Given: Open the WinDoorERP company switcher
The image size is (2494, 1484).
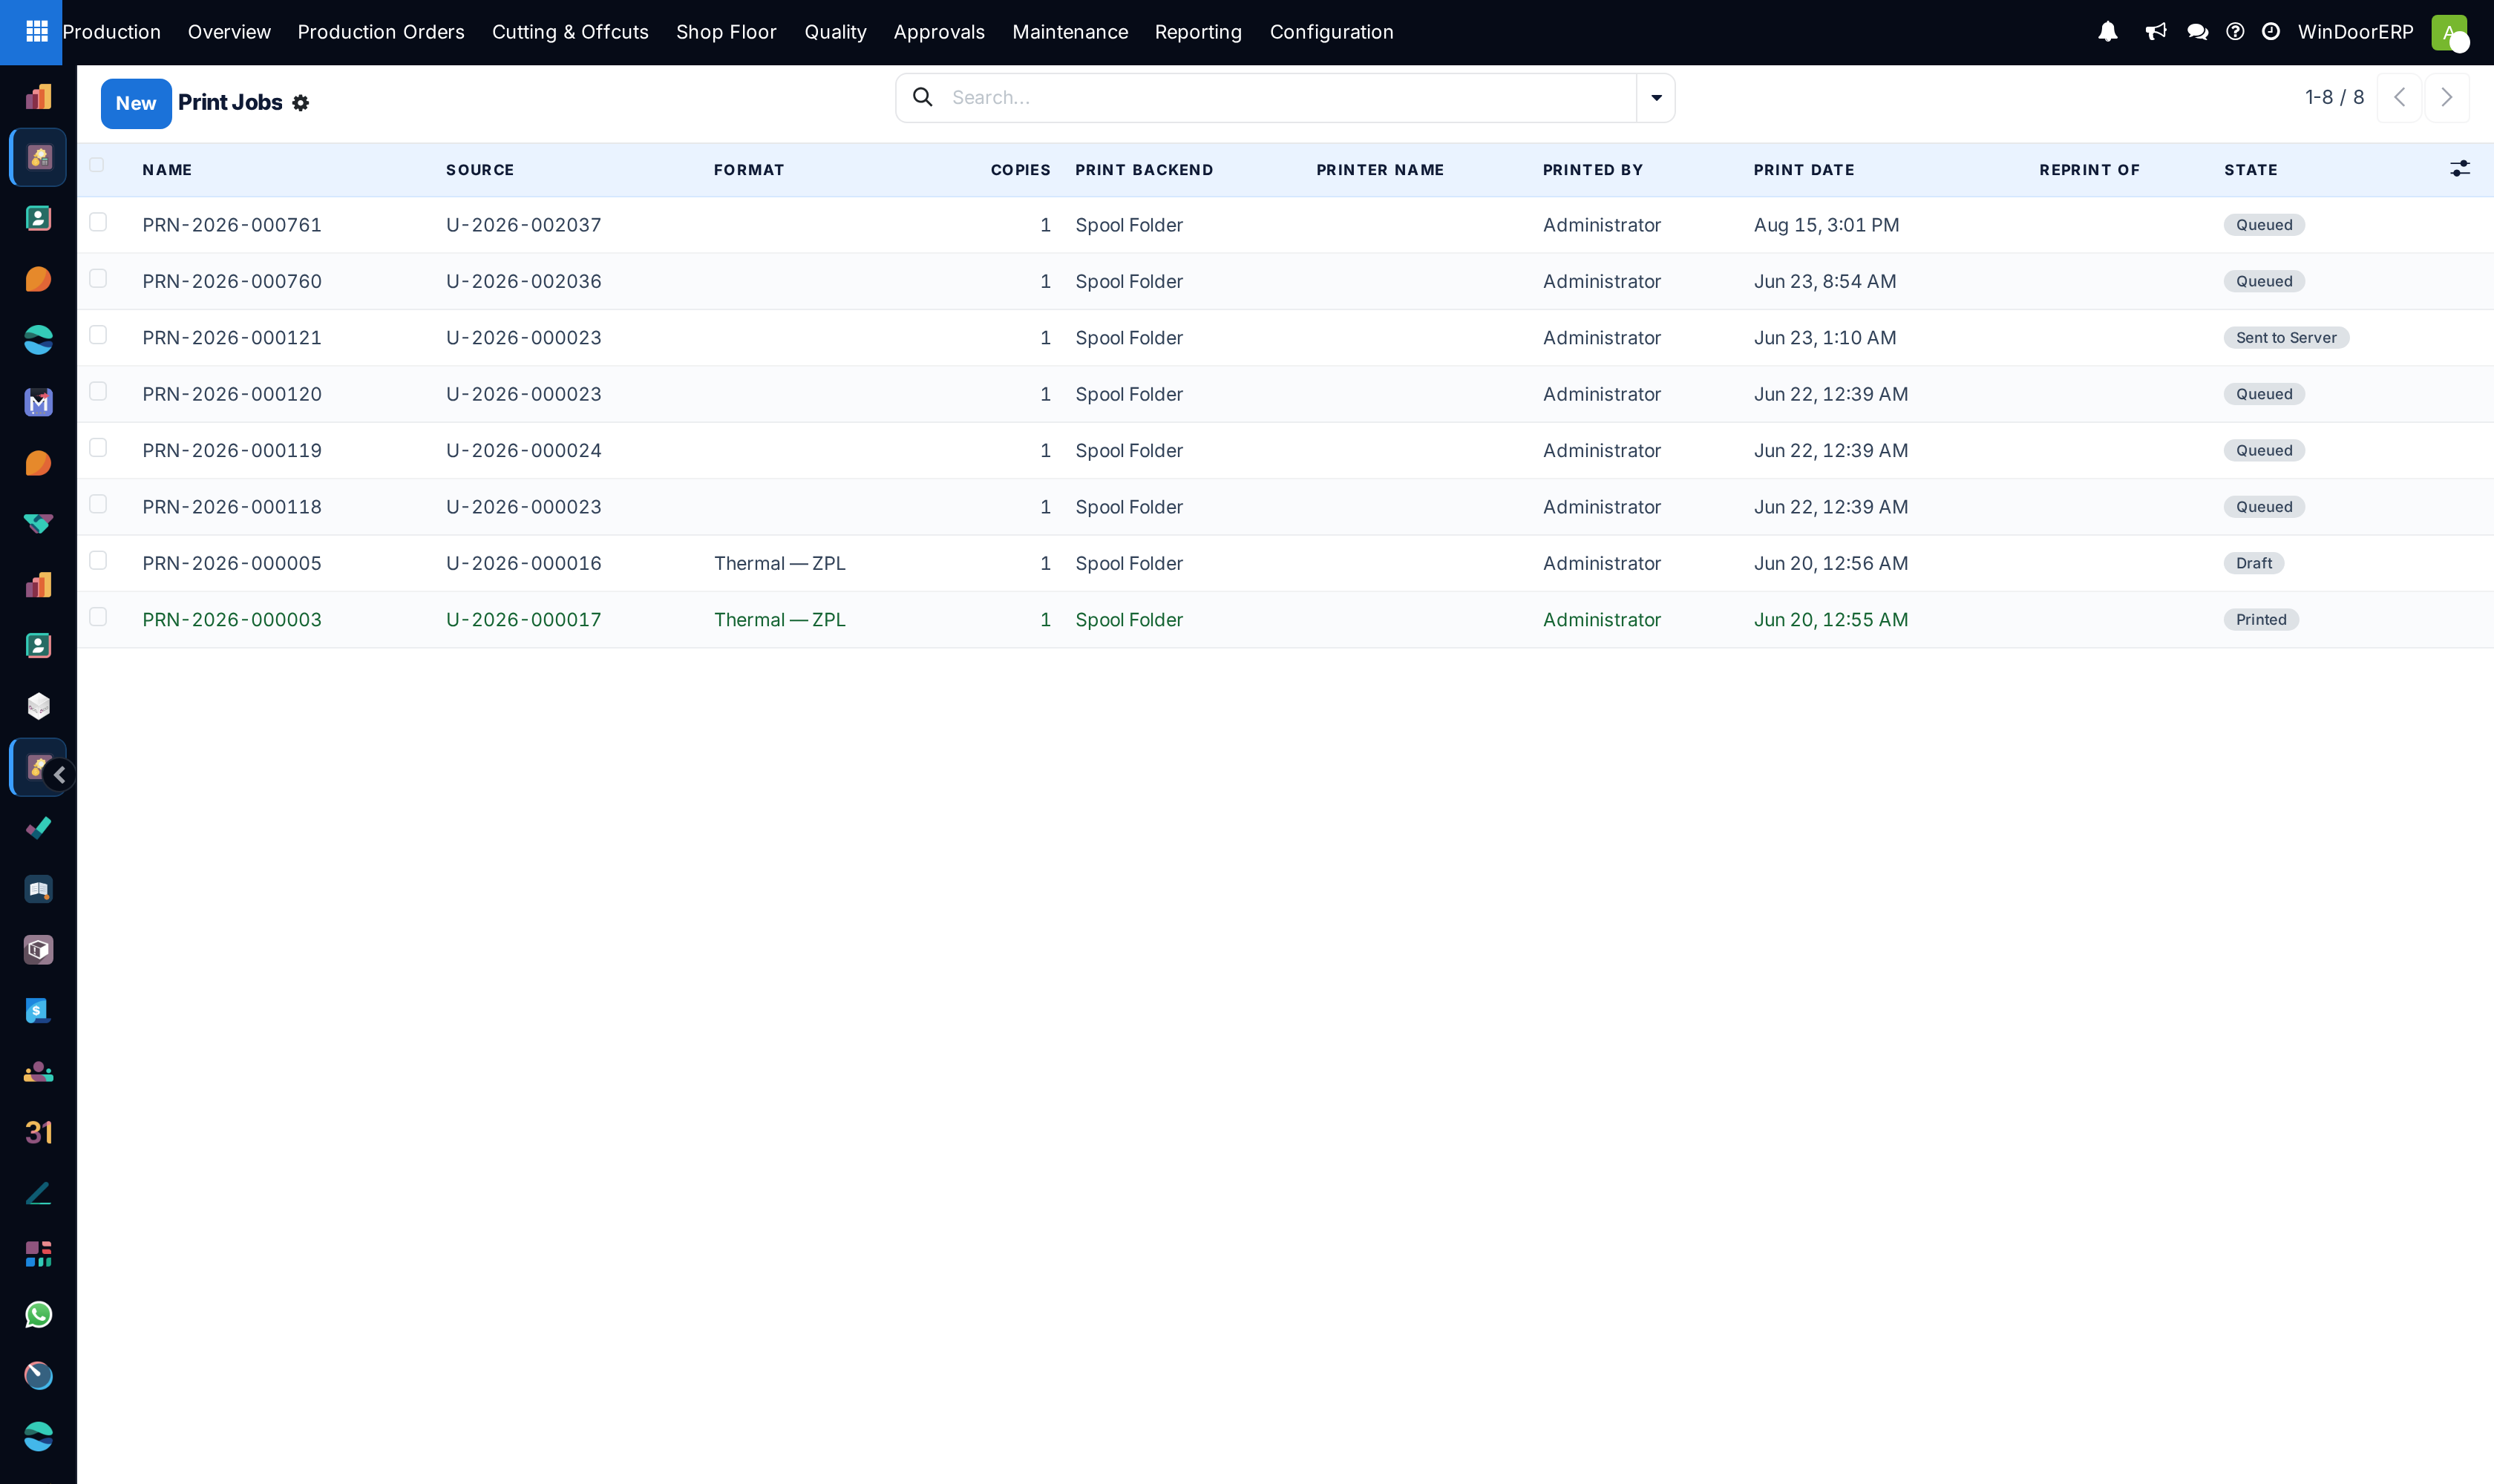Looking at the screenshot, I should click(2355, 32).
